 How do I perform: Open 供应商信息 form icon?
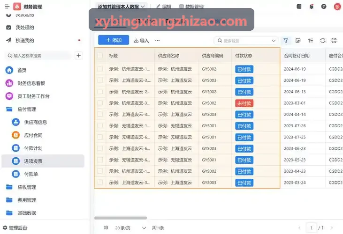16,122
